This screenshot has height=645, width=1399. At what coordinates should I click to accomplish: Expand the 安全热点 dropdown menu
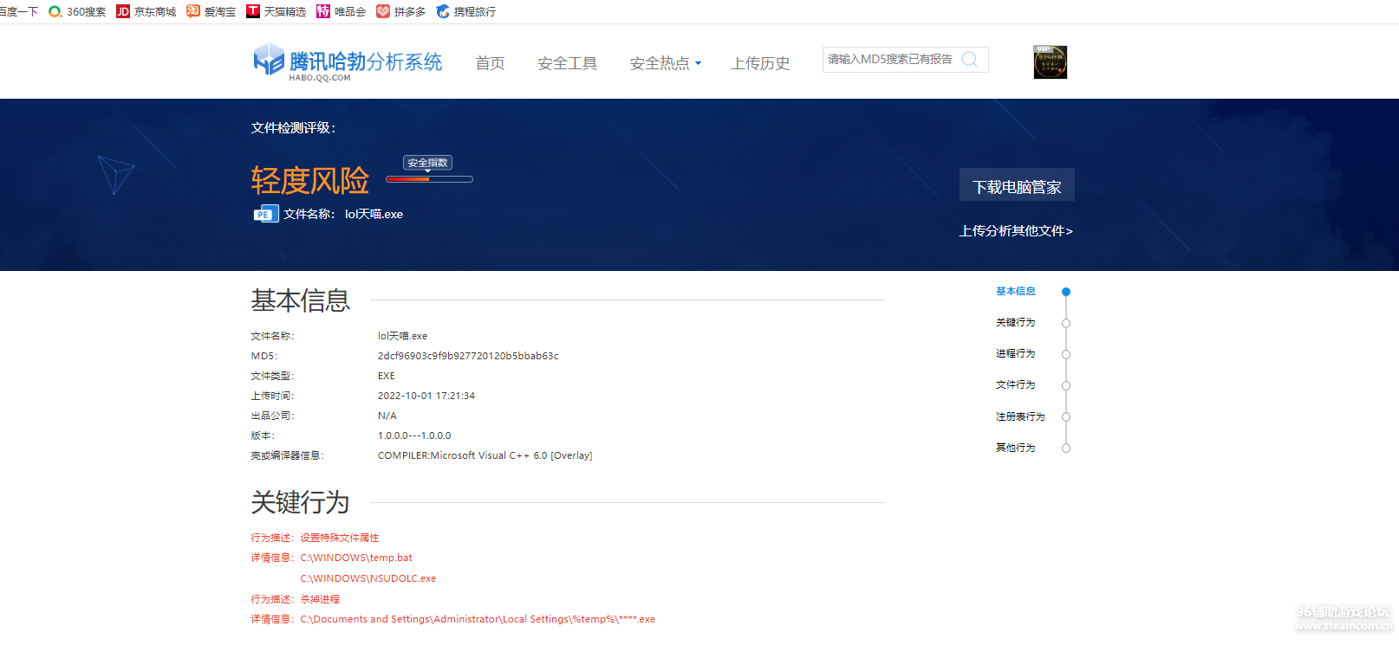click(665, 63)
